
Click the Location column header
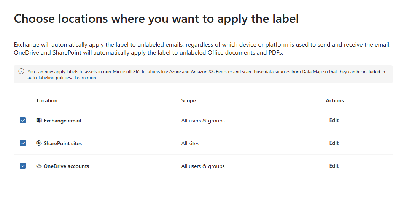[47, 101]
